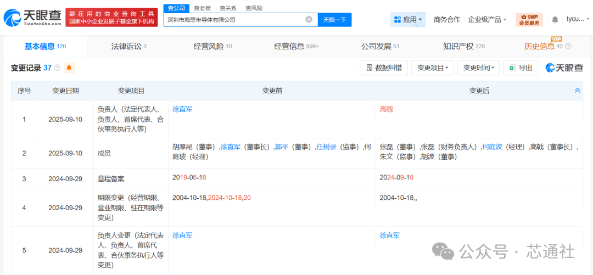Clear the search box with the X icon

pos(309,20)
